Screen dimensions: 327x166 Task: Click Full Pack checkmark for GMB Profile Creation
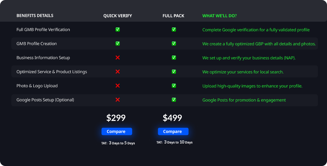coord(174,44)
